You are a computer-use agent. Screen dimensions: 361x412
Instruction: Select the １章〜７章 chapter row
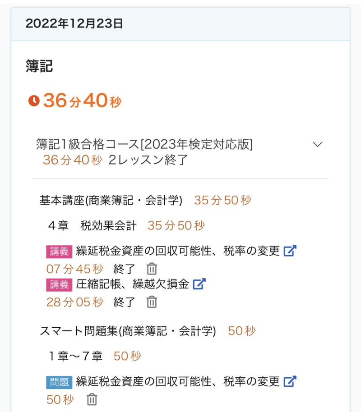coord(76,356)
